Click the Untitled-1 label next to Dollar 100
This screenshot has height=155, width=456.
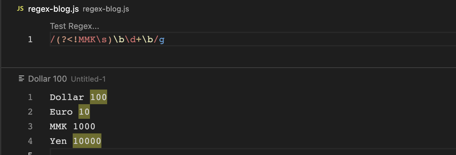[x=88, y=79]
